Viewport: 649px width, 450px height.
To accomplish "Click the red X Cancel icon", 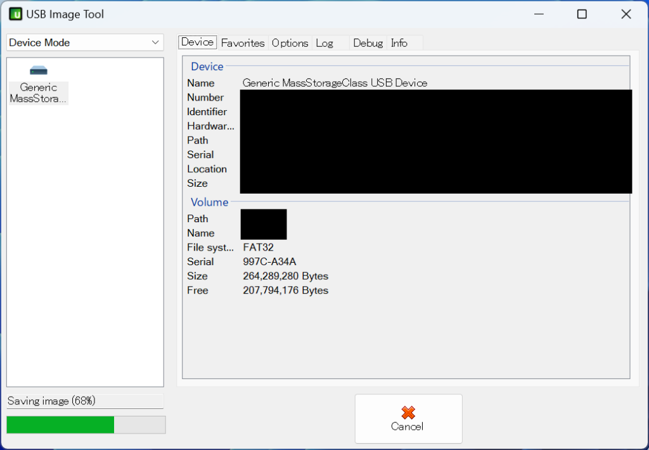I will coord(408,412).
